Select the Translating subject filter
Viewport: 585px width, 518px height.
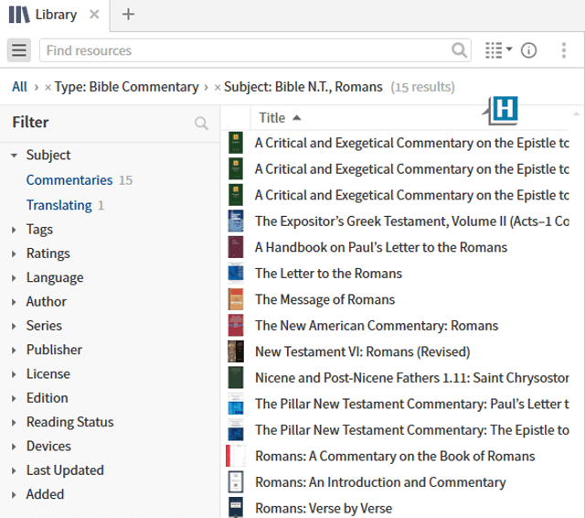(58, 205)
